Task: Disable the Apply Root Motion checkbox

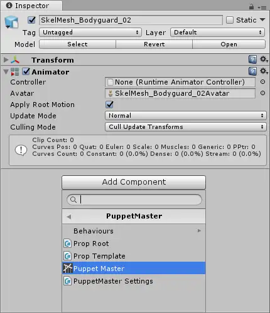Action: pyautogui.click(x=109, y=105)
